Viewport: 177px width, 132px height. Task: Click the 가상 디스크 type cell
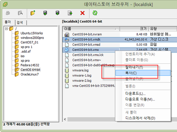[x=159, y=39]
